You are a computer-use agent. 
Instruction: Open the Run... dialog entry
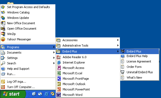[28, 74]
